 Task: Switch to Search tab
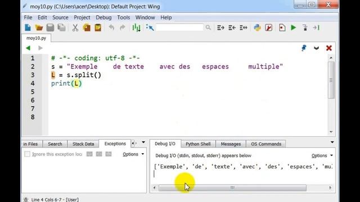click(55, 144)
